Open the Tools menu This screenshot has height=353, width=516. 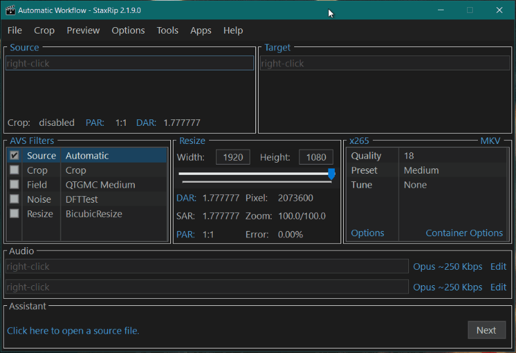click(x=167, y=30)
